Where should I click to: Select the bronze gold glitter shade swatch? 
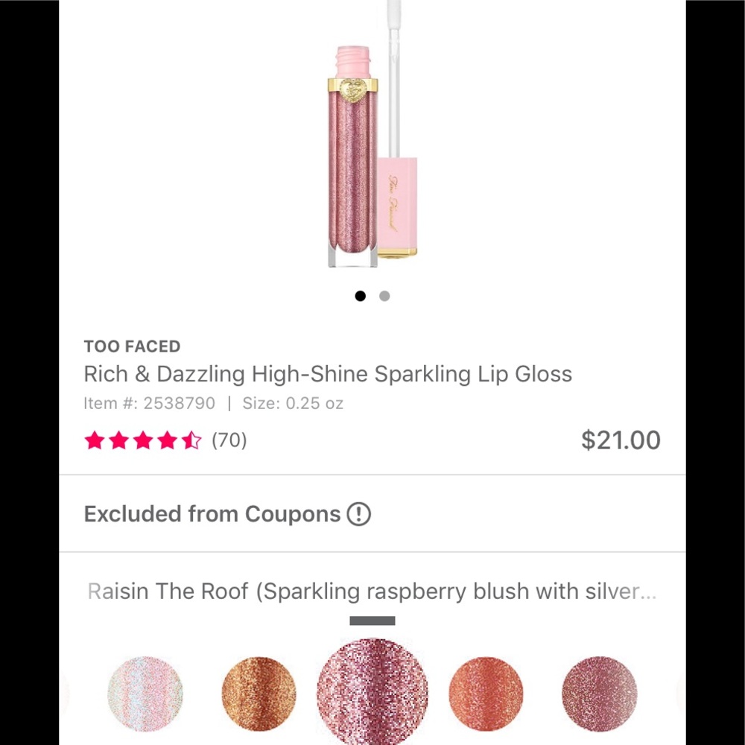(x=259, y=693)
